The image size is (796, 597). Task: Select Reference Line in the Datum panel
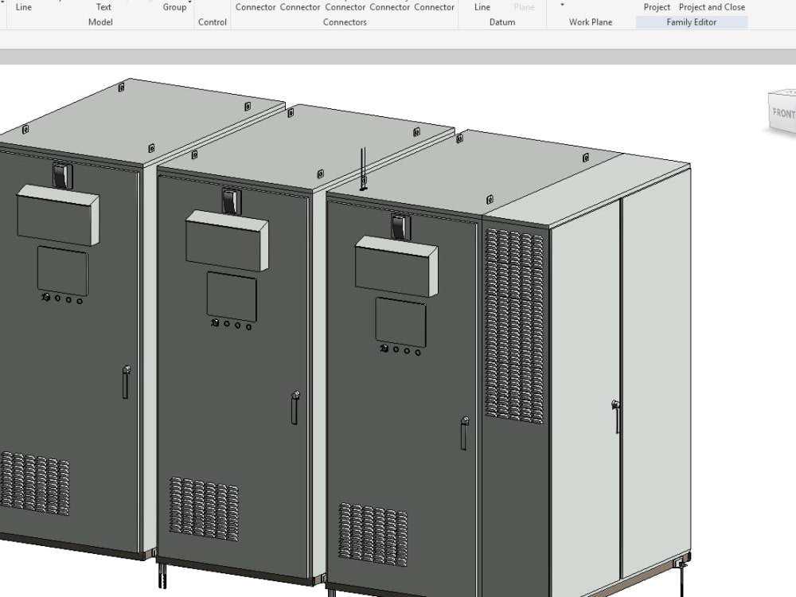click(482, 6)
